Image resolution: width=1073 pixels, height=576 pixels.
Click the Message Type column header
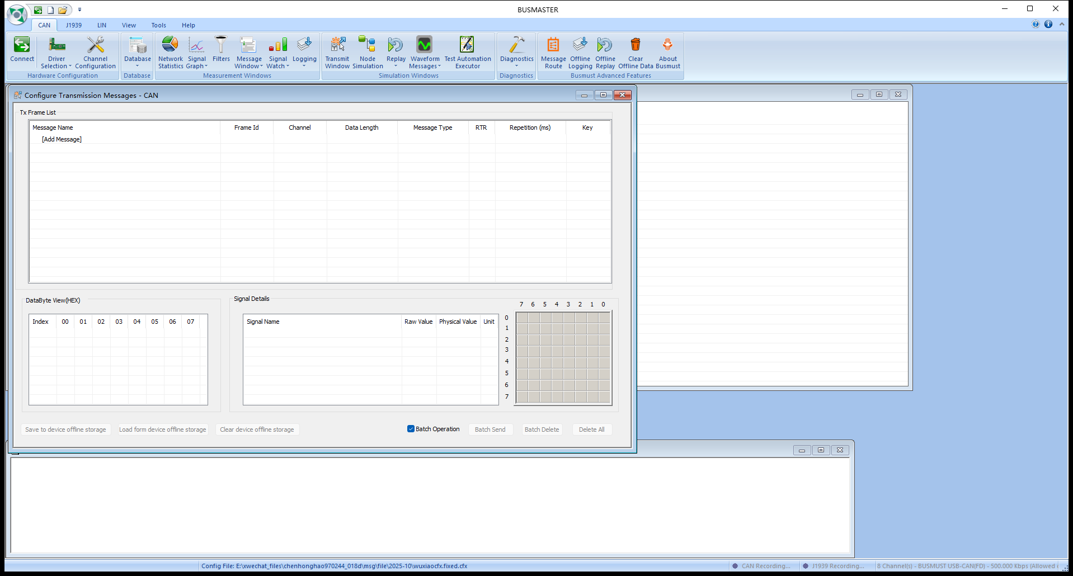432,128
